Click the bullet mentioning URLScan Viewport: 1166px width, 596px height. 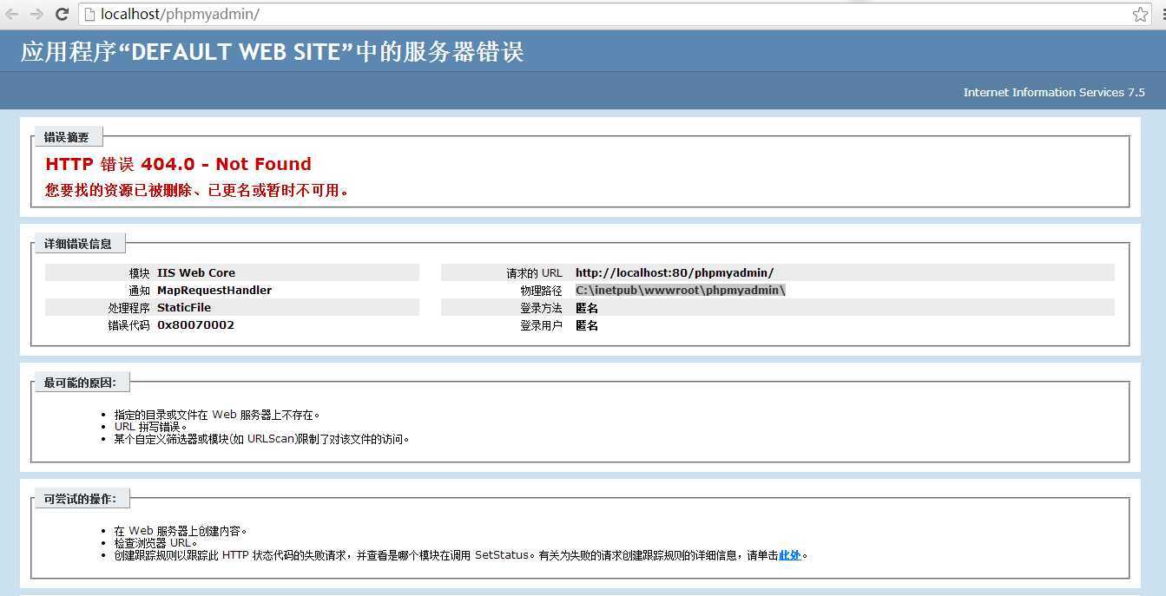261,439
